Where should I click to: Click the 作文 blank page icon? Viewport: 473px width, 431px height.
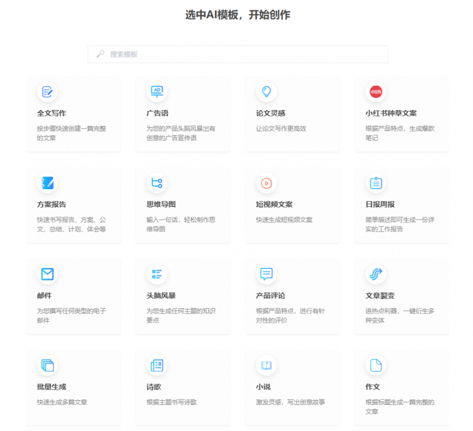pos(375,366)
